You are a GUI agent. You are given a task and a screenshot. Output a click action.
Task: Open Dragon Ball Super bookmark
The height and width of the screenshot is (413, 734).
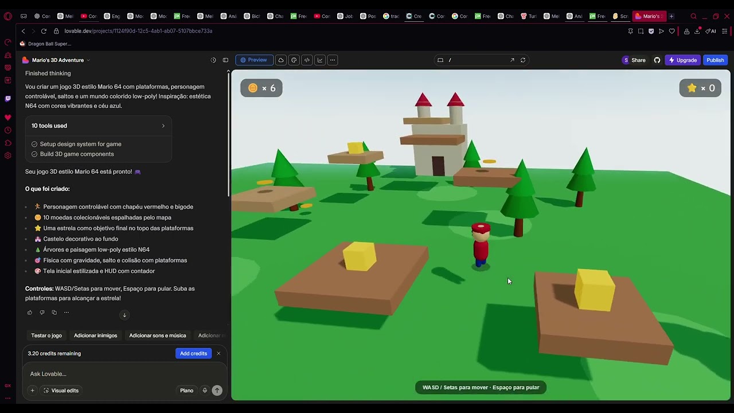click(46, 44)
